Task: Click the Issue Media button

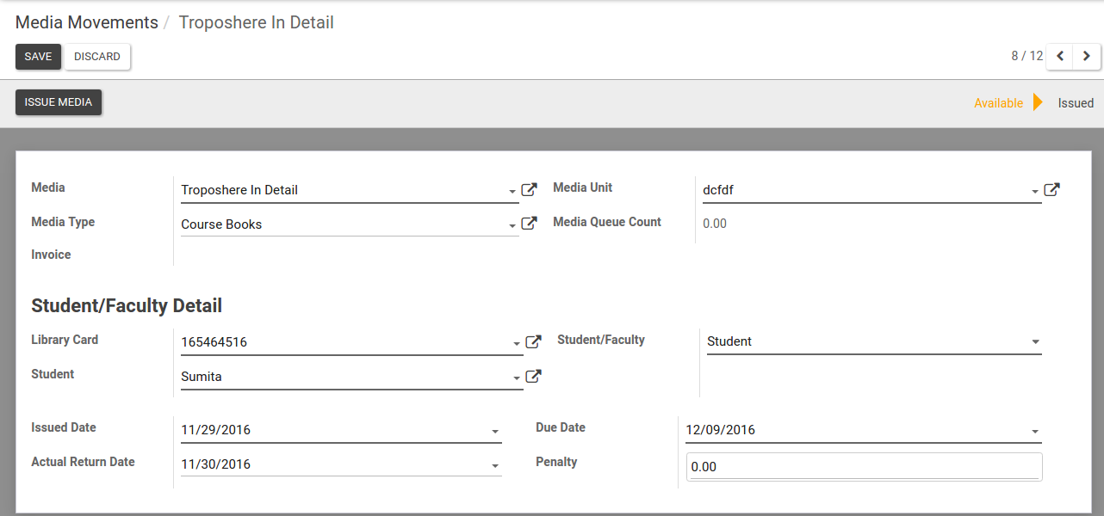Action: 59,102
